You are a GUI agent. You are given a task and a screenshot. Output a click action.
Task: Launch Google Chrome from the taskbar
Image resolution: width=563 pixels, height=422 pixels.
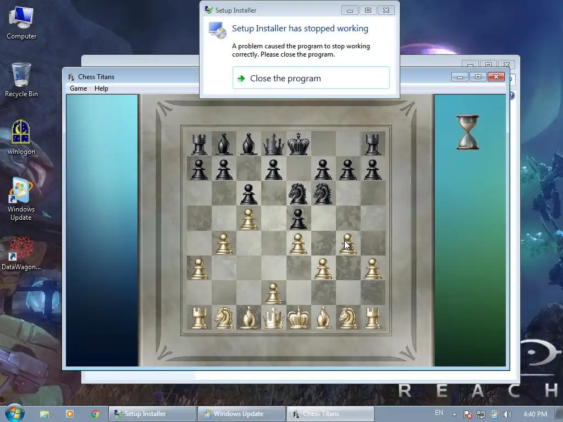pyautogui.click(x=95, y=414)
